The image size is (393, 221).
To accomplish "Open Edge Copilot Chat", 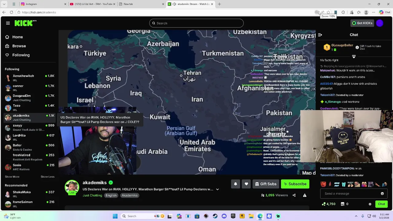I will (x=385, y=12).
